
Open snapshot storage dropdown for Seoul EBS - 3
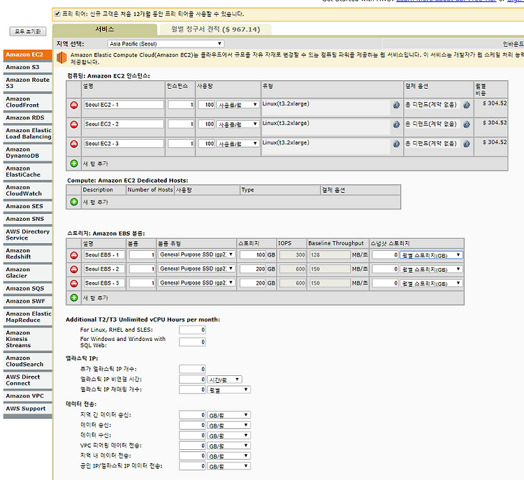431,283
